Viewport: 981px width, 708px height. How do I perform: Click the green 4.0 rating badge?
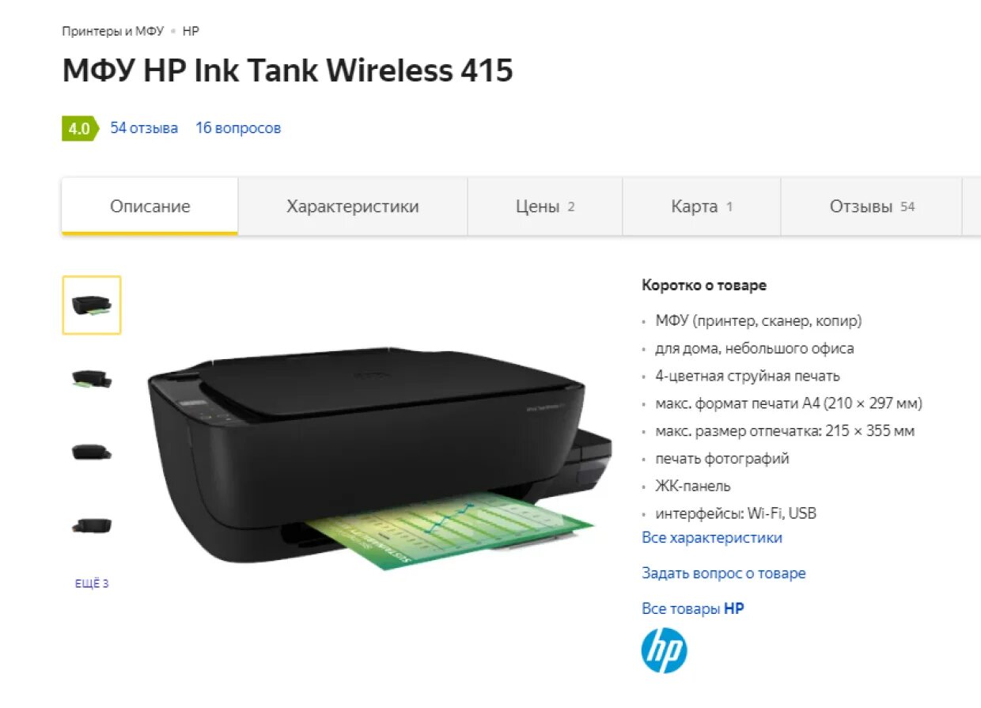click(x=80, y=128)
